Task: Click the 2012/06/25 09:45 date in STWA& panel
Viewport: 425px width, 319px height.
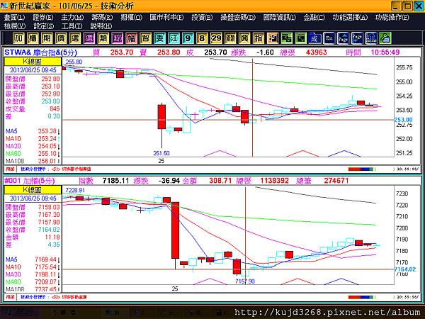Action: (33, 70)
